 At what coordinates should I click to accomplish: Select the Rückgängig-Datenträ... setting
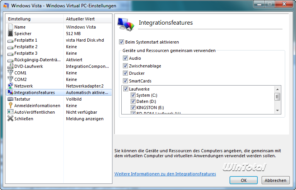[59, 60]
